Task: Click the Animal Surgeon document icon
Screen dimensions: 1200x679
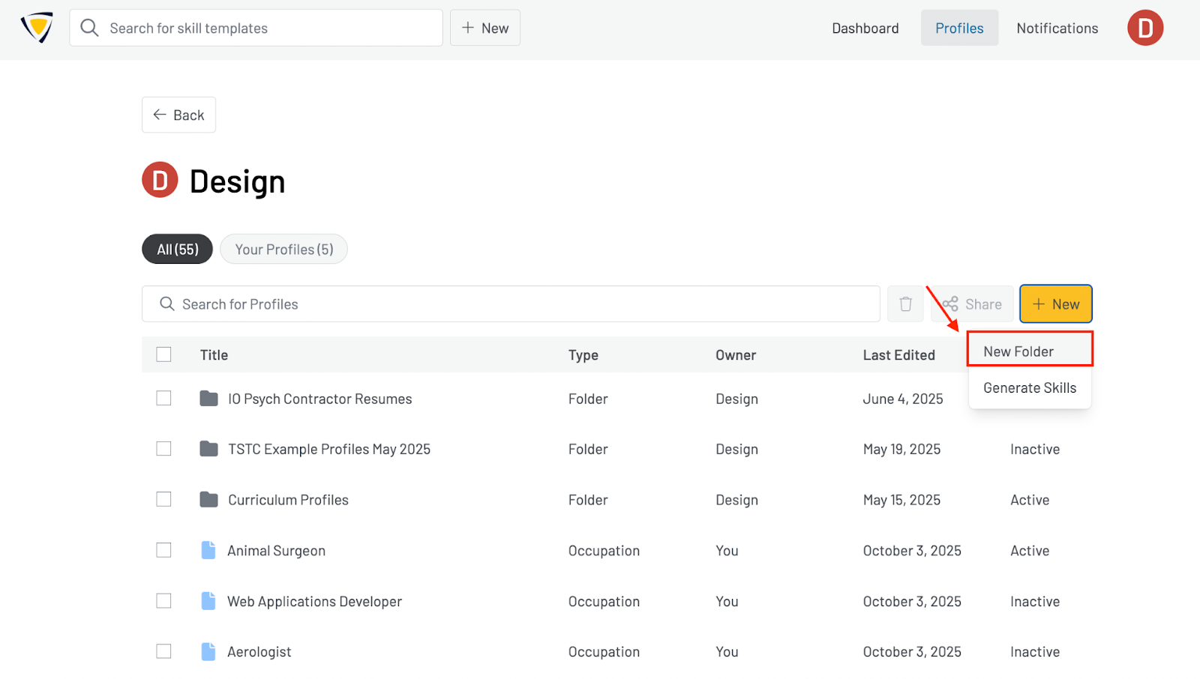Action: 208,551
